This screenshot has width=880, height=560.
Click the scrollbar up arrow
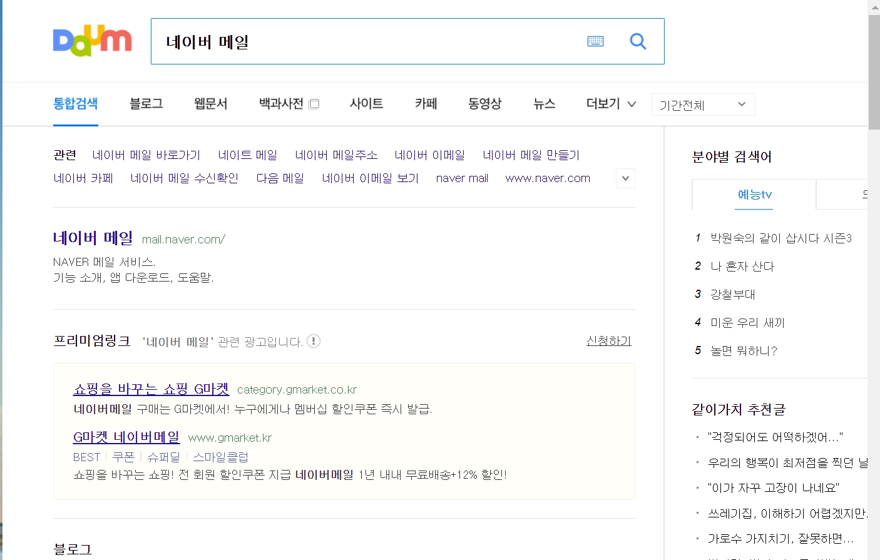874,8
